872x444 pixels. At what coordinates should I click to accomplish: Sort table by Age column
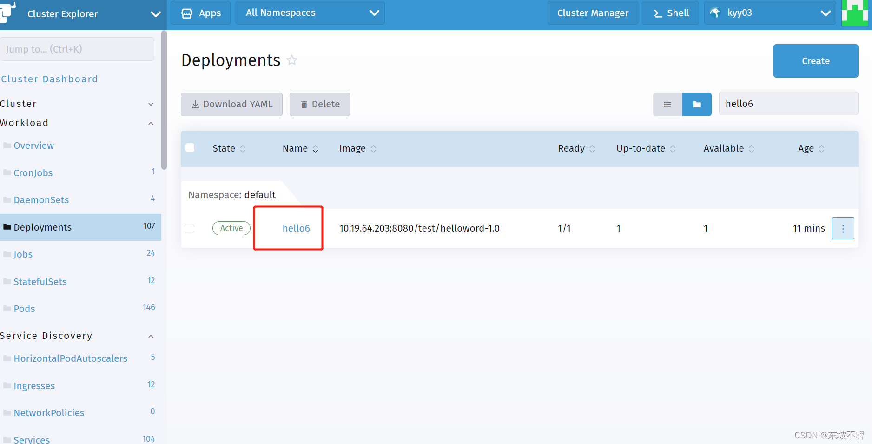click(811, 148)
